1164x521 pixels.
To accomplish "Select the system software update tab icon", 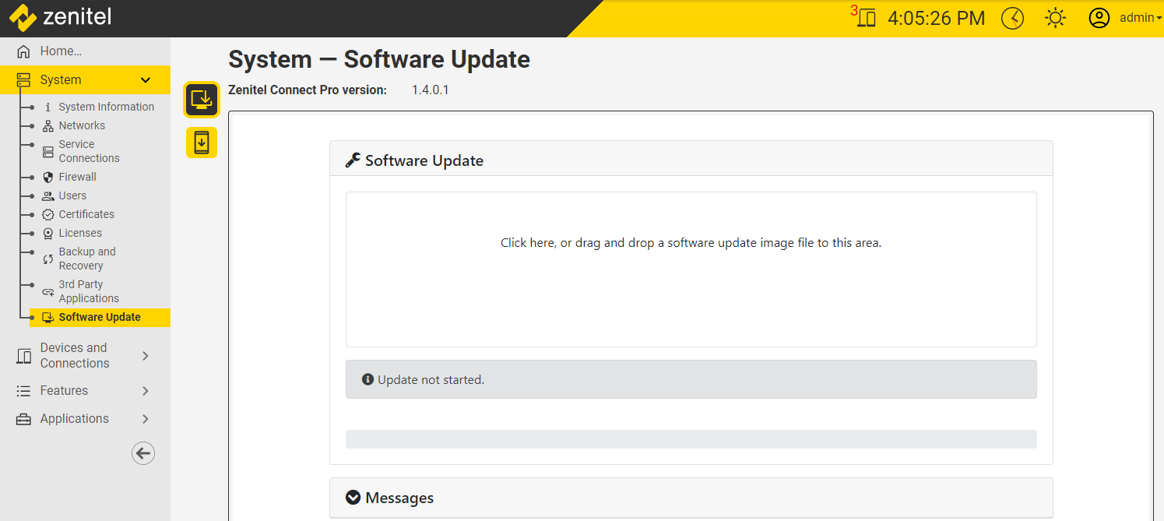I will click(x=202, y=100).
